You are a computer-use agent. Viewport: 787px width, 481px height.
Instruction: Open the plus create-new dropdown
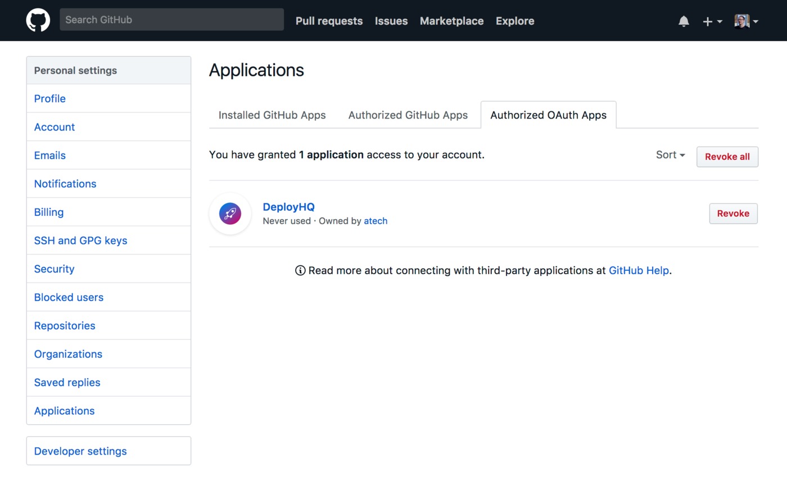pos(712,21)
